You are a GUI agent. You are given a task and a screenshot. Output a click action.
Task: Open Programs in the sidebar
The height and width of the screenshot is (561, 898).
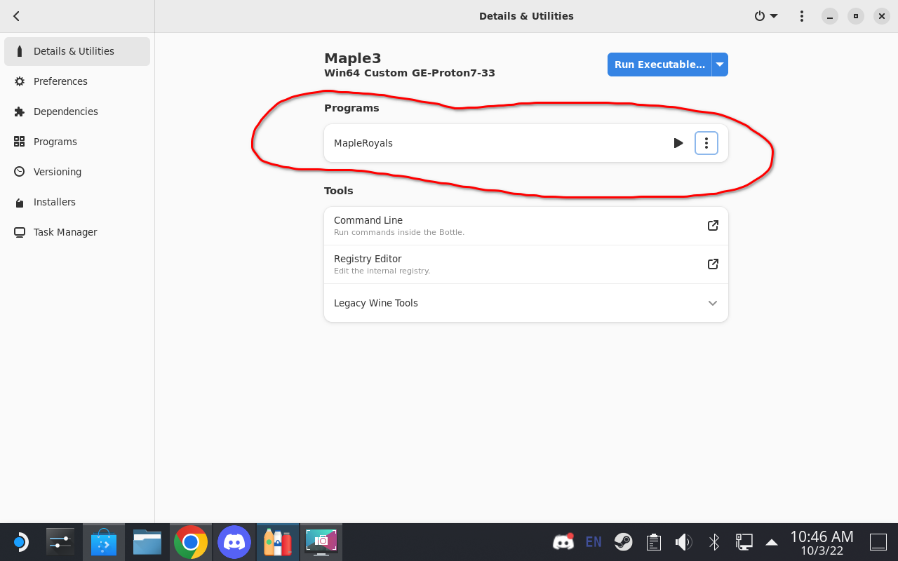(x=77, y=142)
